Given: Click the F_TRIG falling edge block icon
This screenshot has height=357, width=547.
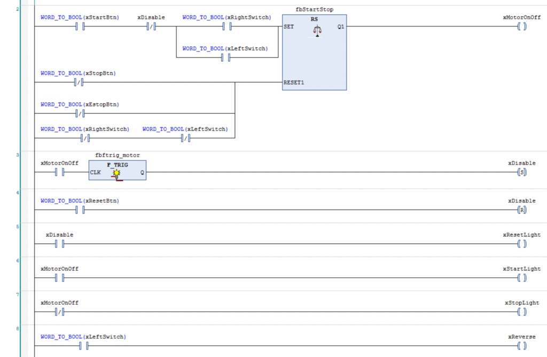Looking at the screenshot, I should (x=117, y=173).
